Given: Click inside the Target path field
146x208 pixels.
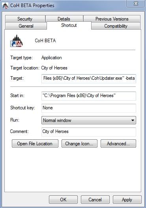Looking at the screenshot, I should [89, 79].
